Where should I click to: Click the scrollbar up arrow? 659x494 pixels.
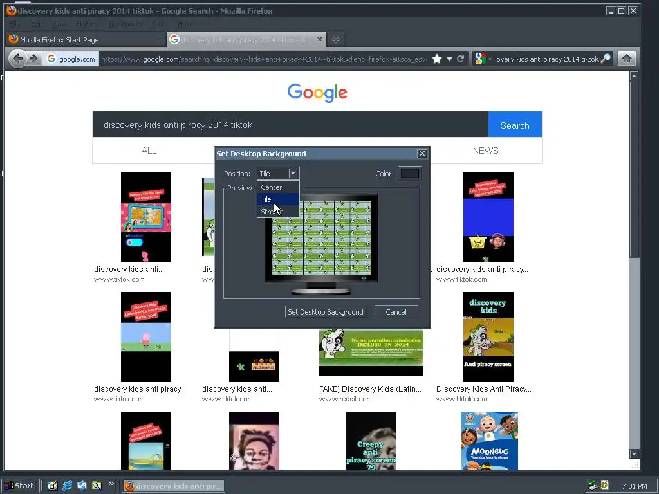pyautogui.click(x=634, y=76)
